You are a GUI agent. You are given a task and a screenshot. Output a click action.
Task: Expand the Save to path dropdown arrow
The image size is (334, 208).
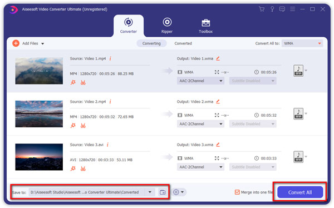150,192
